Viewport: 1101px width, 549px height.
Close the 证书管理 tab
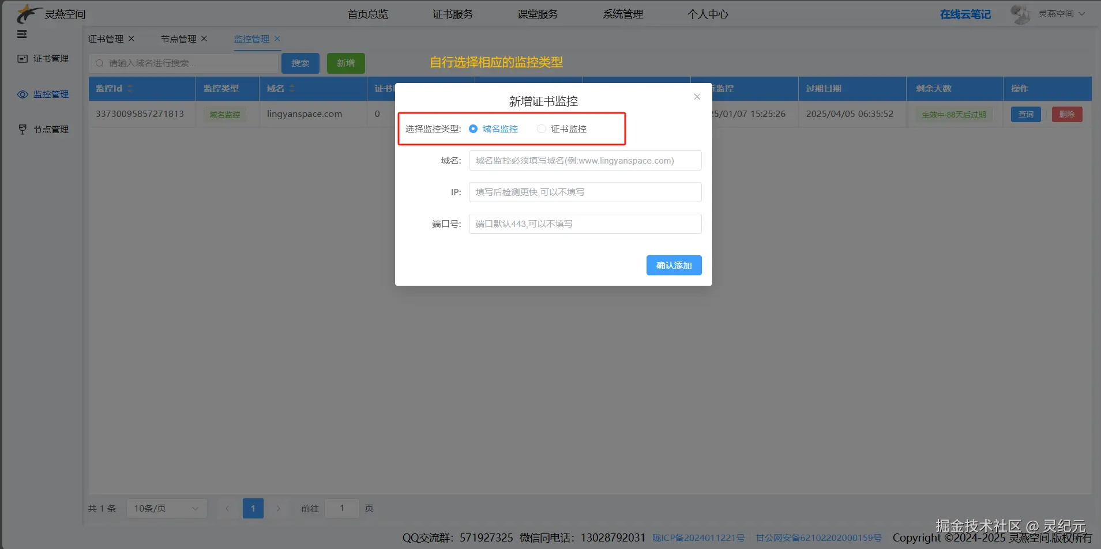click(x=131, y=39)
